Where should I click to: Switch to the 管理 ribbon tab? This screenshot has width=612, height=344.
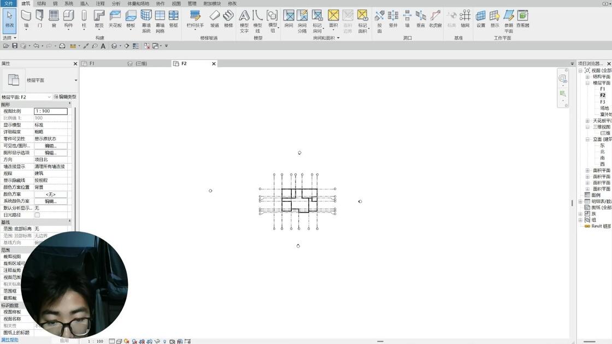[x=192, y=3]
